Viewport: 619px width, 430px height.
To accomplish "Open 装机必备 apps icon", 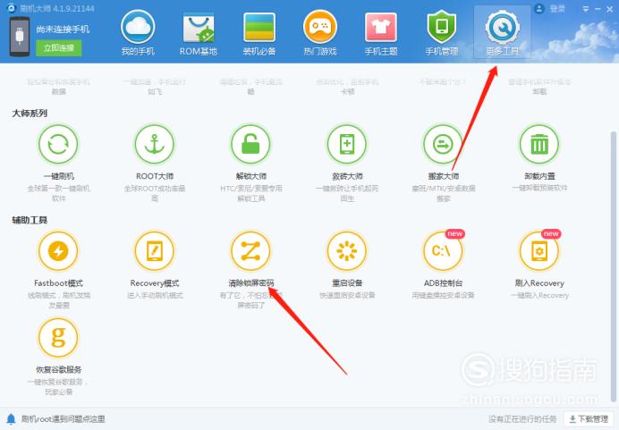I will point(259,27).
